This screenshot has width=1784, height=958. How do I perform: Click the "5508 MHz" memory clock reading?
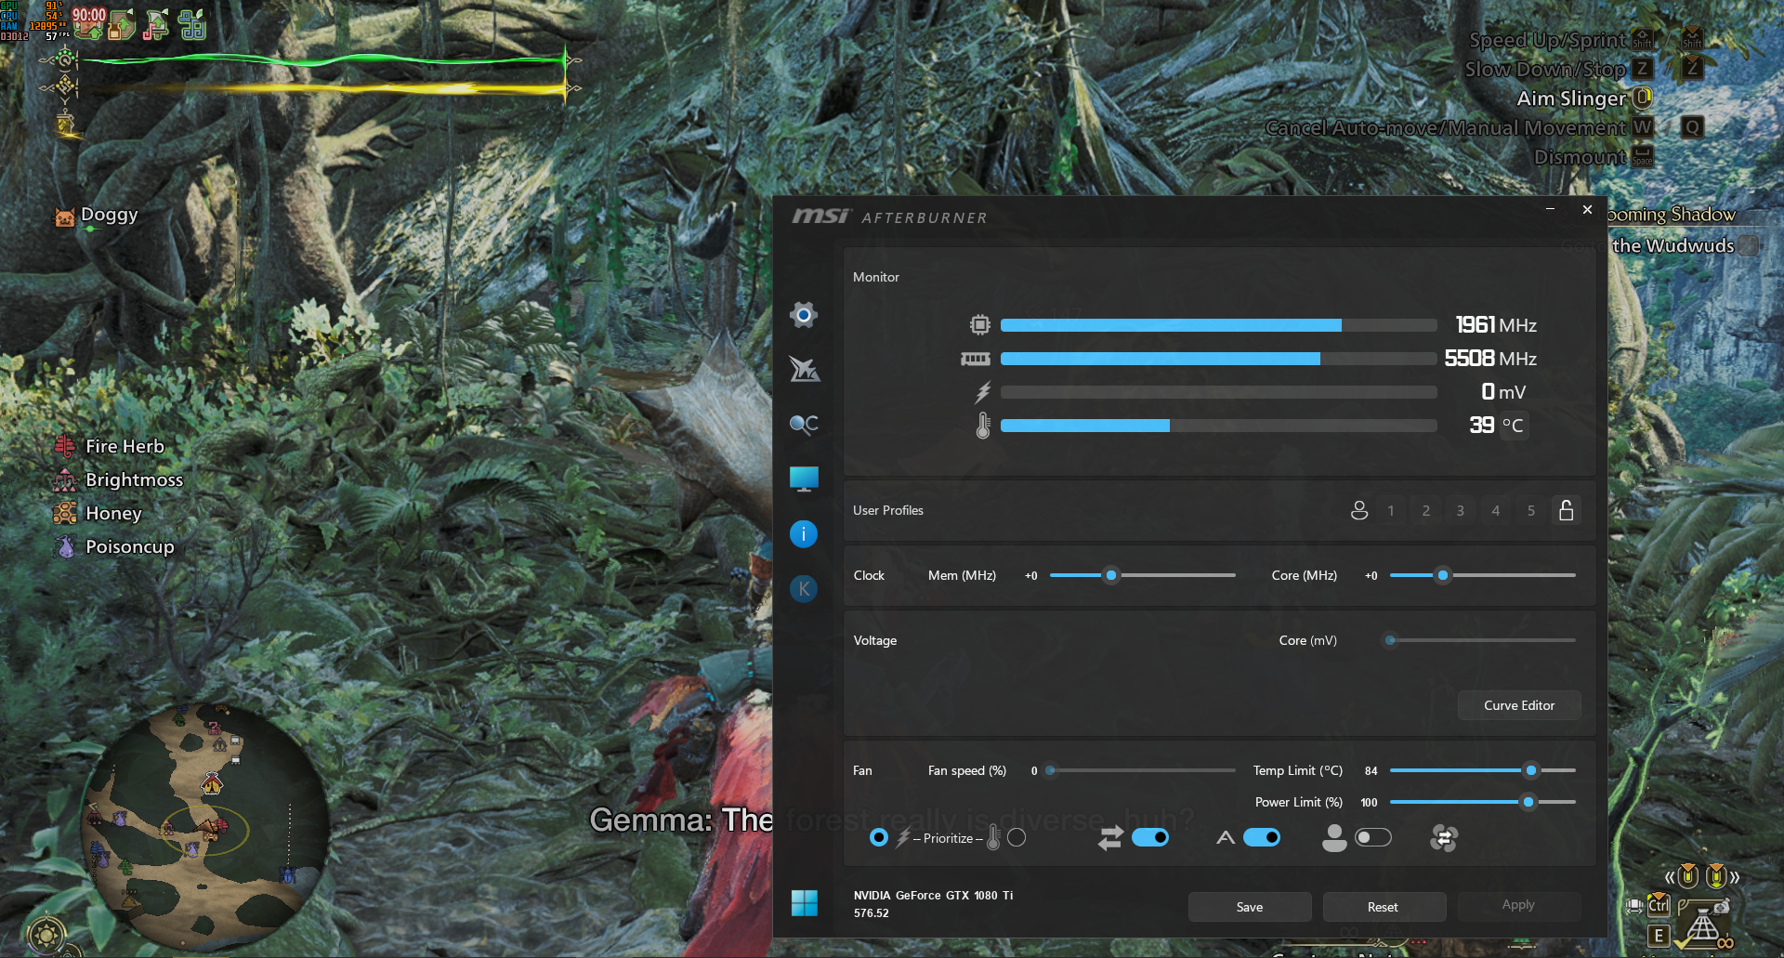pos(1490,359)
